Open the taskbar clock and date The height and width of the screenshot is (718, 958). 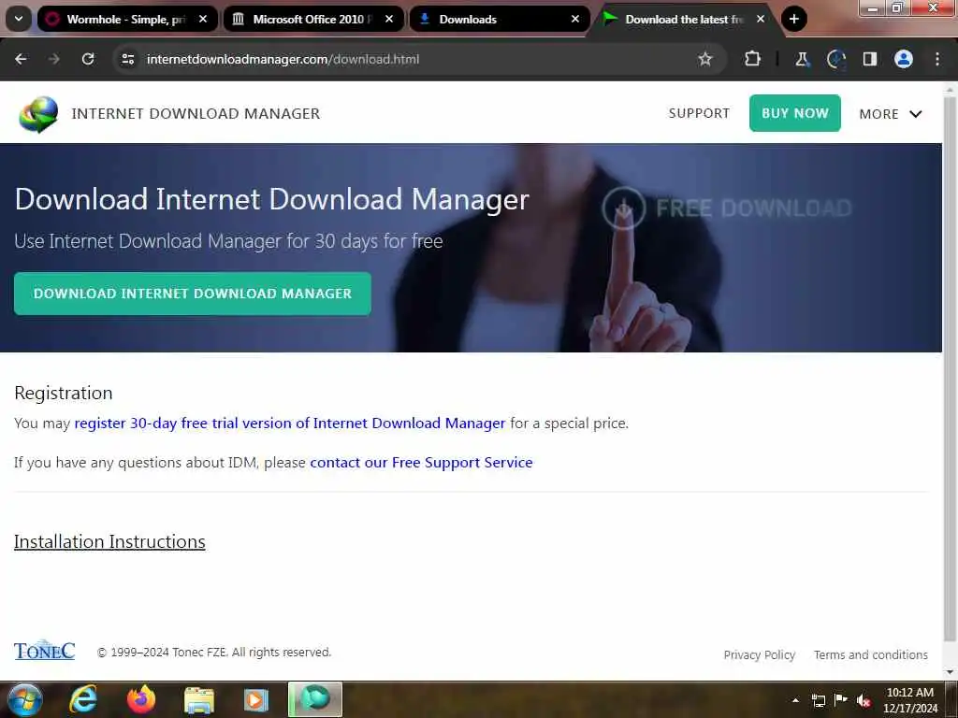[x=909, y=700]
